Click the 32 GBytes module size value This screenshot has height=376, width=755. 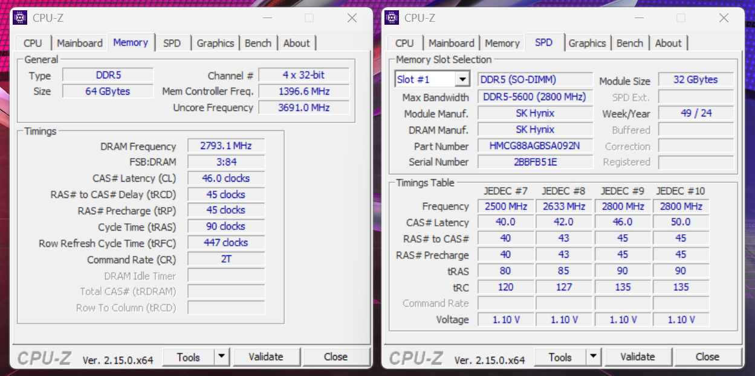click(696, 80)
